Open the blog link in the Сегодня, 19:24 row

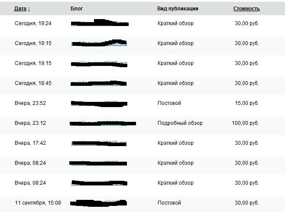coord(99,23)
